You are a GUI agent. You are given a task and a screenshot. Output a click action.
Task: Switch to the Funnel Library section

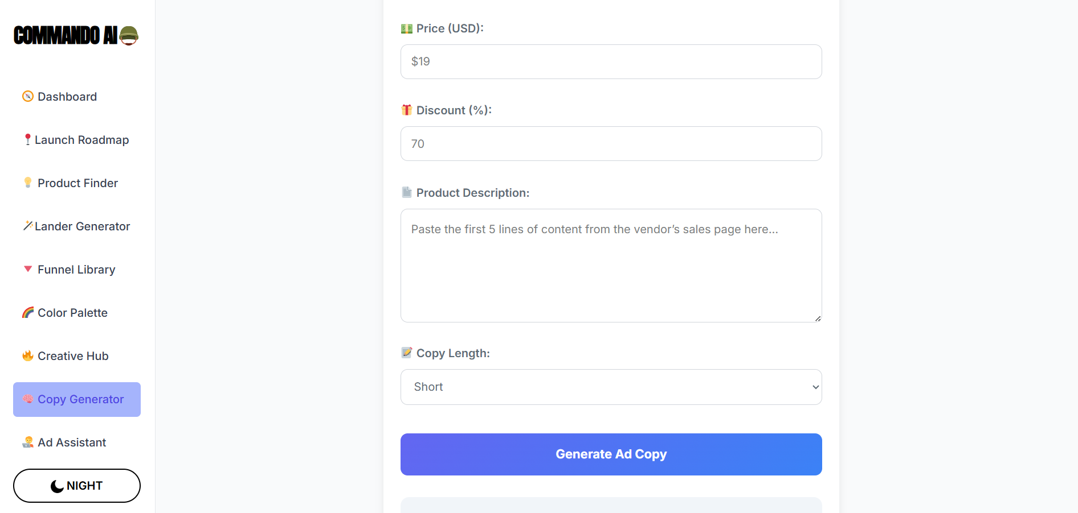[x=76, y=269]
